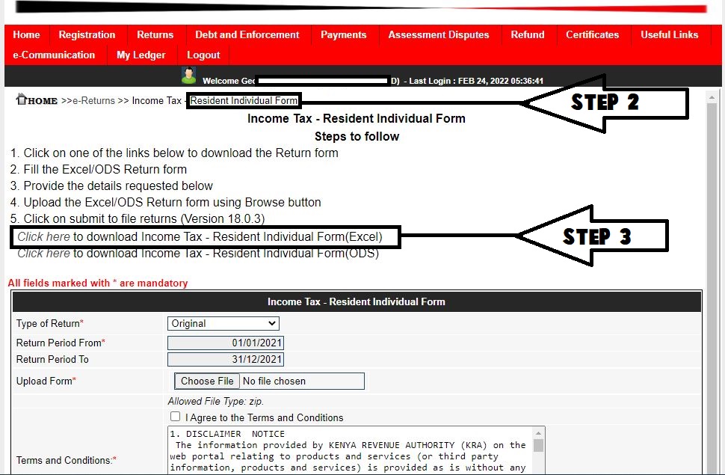Click the Return Period From field
This screenshot has height=475, width=725.
[226, 343]
